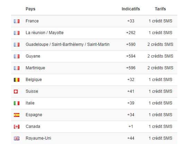Click the Canadian flag icon

(17, 127)
